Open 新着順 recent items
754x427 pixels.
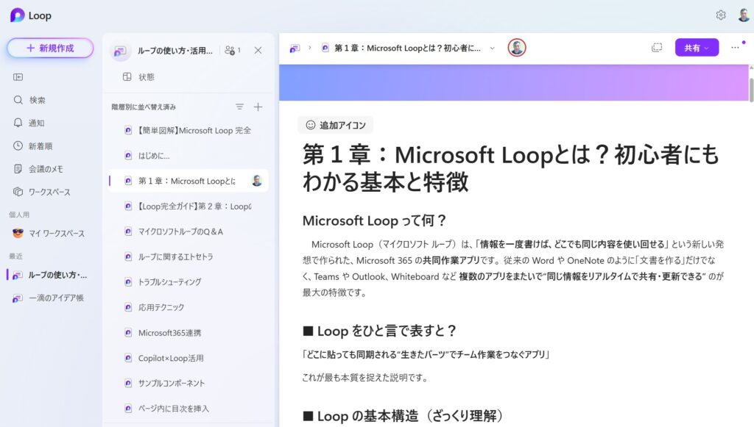tap(40, 146)
